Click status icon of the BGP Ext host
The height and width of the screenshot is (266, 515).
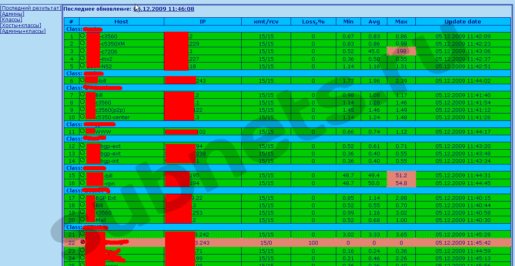point(82,197)
